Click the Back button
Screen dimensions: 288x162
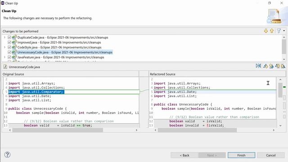click(184, 155)
